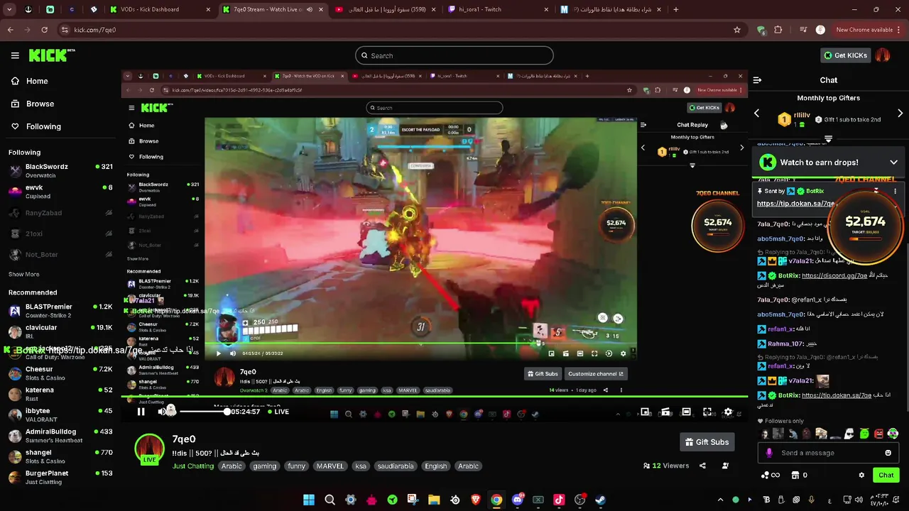Click the clip icon in the player bar
Viewport: 909px width, 511px height.
[x=665, y=412]
